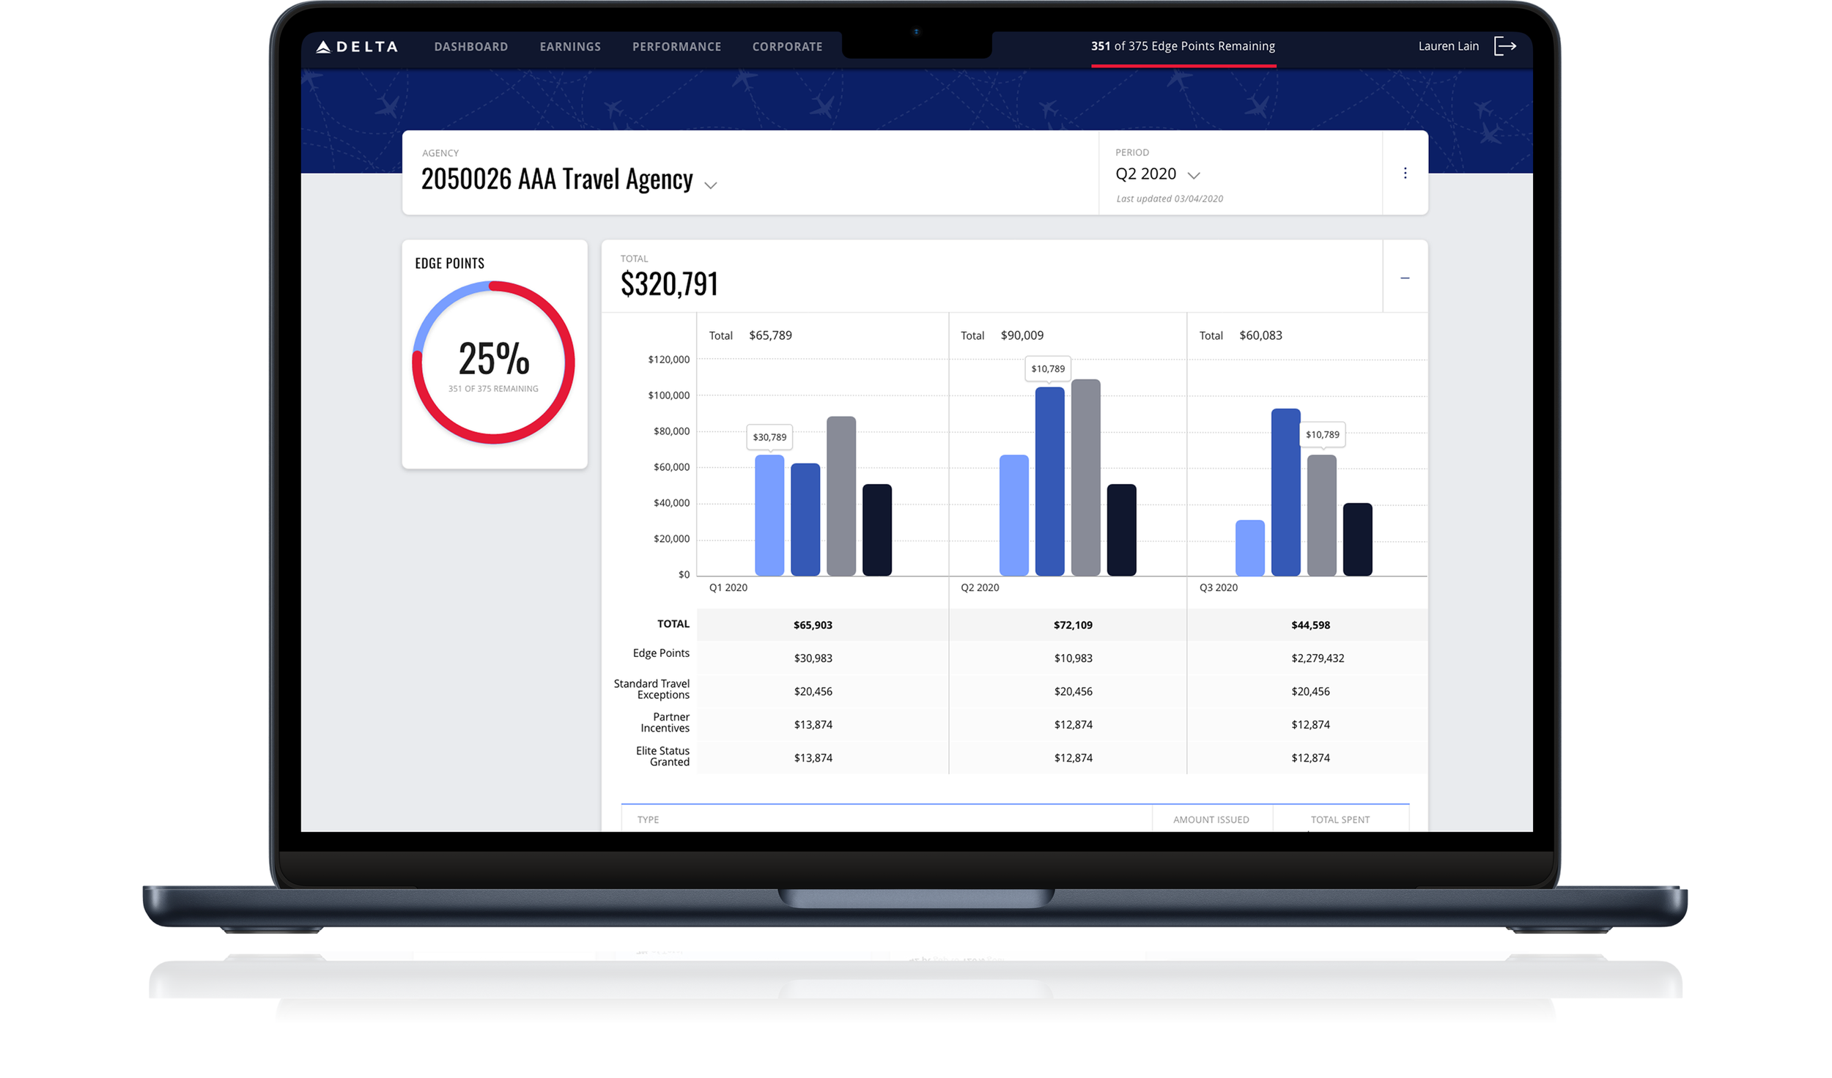This screenshot has width=1832, height=1078.
Task: Click the light blue bar in Q3 2020
Action: [1249, 548]
